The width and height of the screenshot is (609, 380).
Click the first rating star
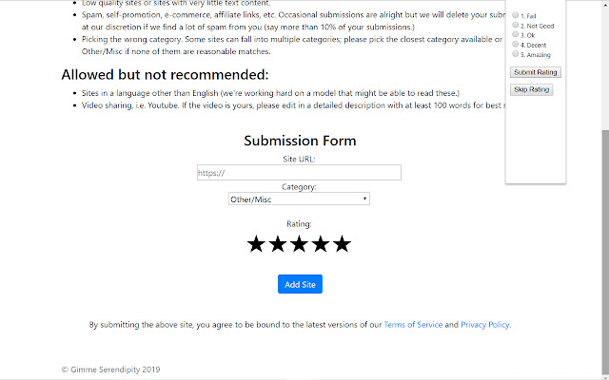(256, 244)
